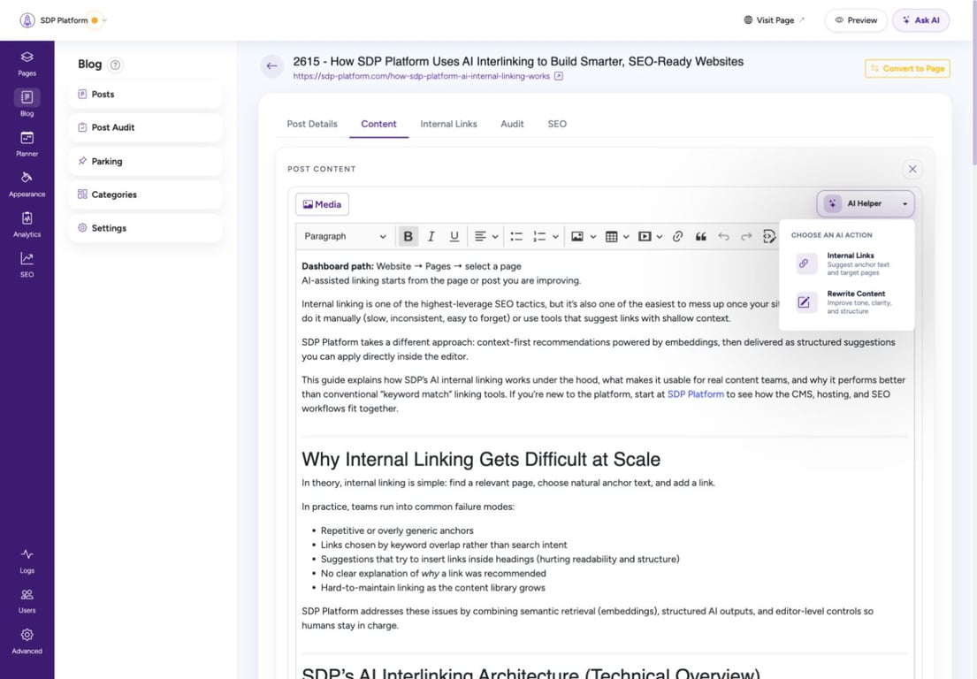
Task: Open Users in the sidebar
Action: pyautogui.click(x=27, y=601)
